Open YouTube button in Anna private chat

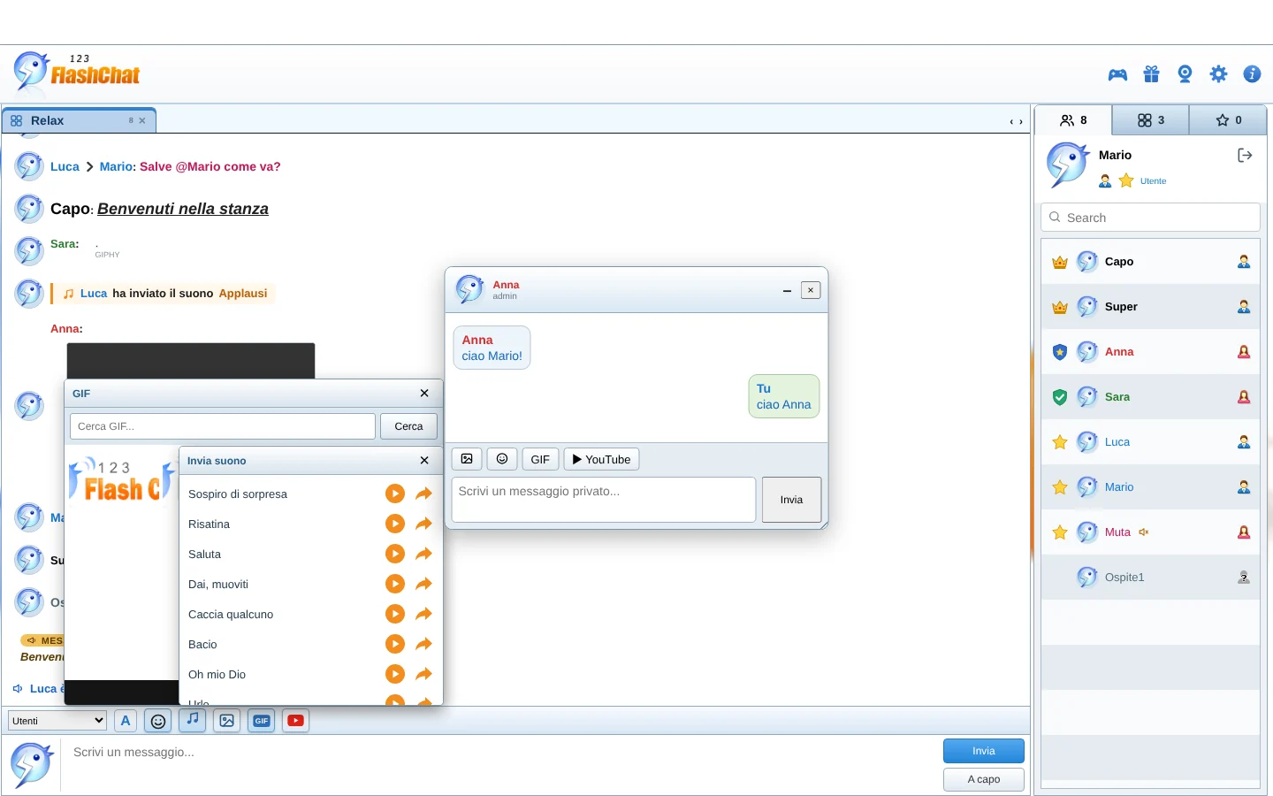601,459
